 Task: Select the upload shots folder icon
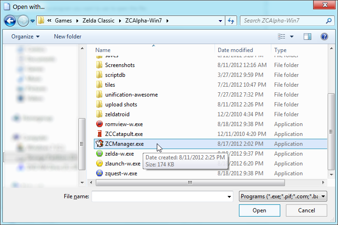point(99,105)
